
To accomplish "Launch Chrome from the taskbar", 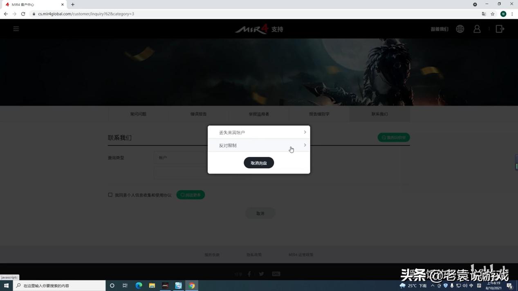I will pyautogui.click(x=192, y=286).
